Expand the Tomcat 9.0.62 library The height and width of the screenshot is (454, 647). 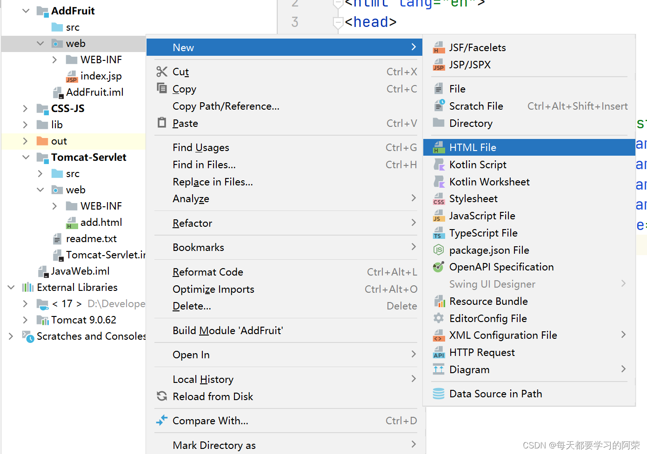[x=26, y=320]
